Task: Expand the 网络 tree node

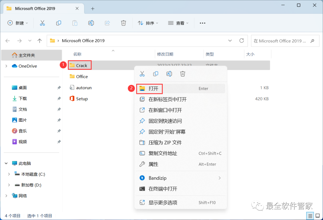Action: pyautogui.click(x=6, y=196)
